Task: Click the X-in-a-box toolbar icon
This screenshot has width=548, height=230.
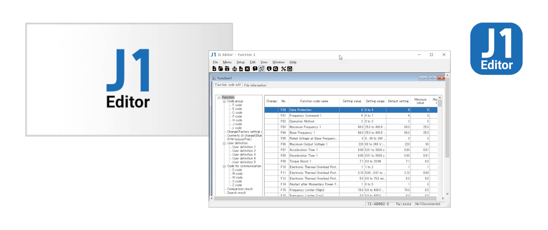Action: (247, 69)
